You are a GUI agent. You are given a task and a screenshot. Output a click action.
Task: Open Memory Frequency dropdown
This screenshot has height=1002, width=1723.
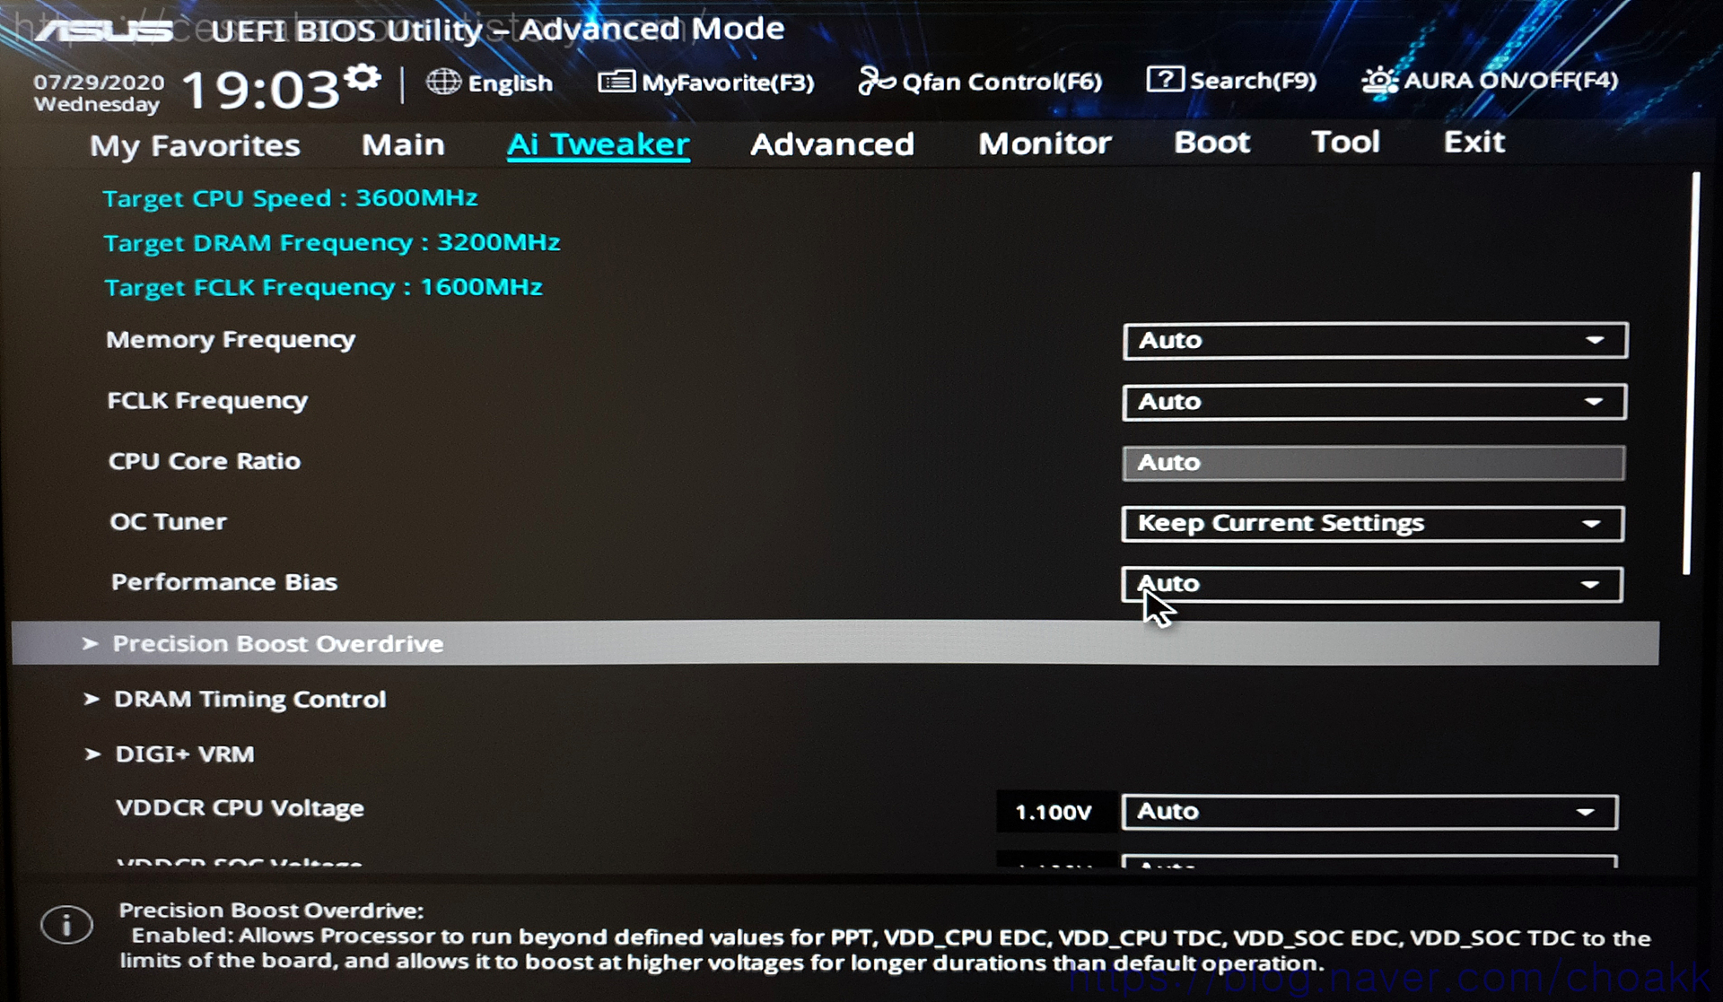pos(1375,341)
